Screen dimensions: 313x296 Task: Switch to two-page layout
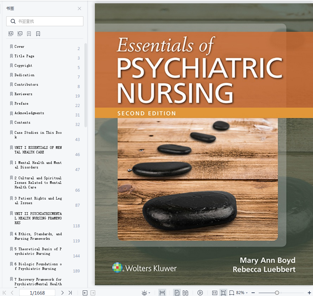point(185,293)
